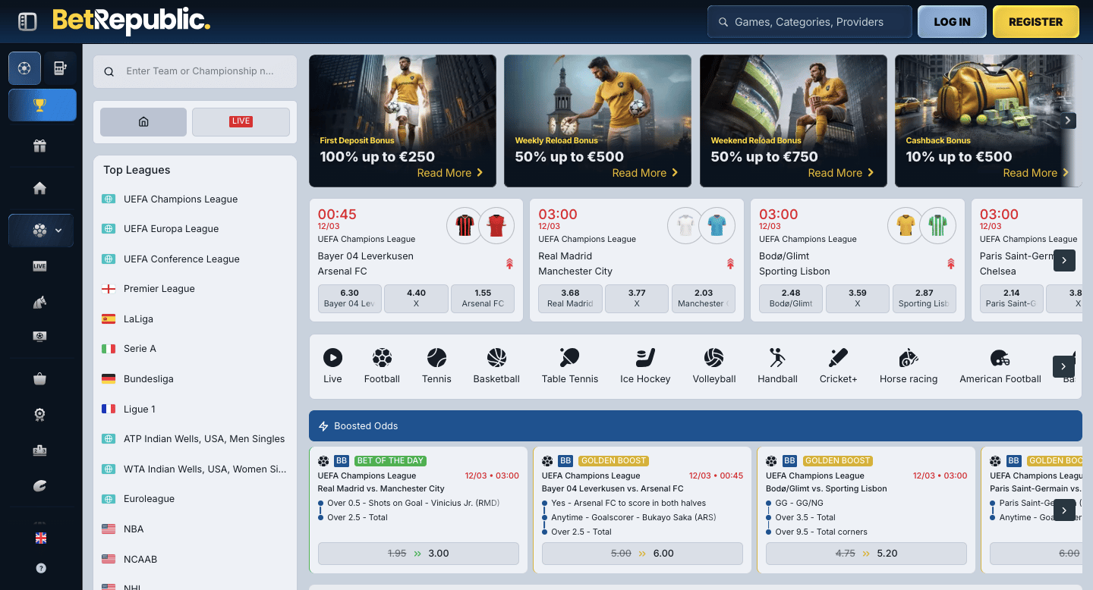Image resolution: width=1093 pixels, height=590 pixels.
Task: Advance the featured matches carousel arrow
Action: pos(1064,261)
